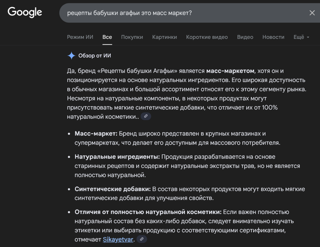Open the Ещё dropdown chevron
This screenshot has width=320, height=247.
[307, 37]
